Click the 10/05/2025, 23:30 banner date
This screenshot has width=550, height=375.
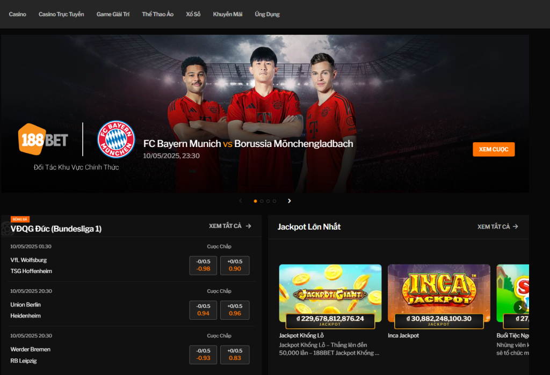click(x=171, y=156)
